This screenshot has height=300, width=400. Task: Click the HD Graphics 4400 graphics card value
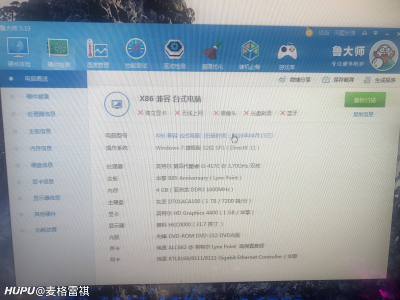click(205, 212)
